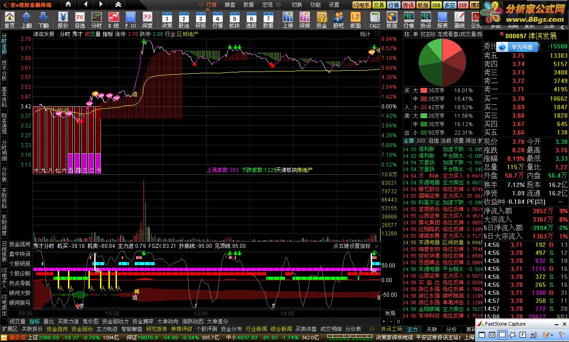Open the F6 自选 watchlist icon
Screen dimensions: 569x342
pyautogui.click(x=80, y=20)
